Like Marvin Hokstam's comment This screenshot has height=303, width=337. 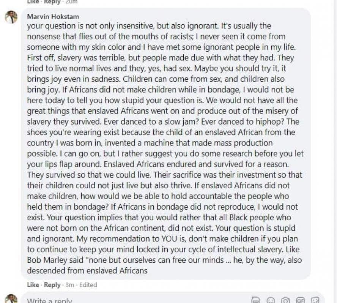33,285
